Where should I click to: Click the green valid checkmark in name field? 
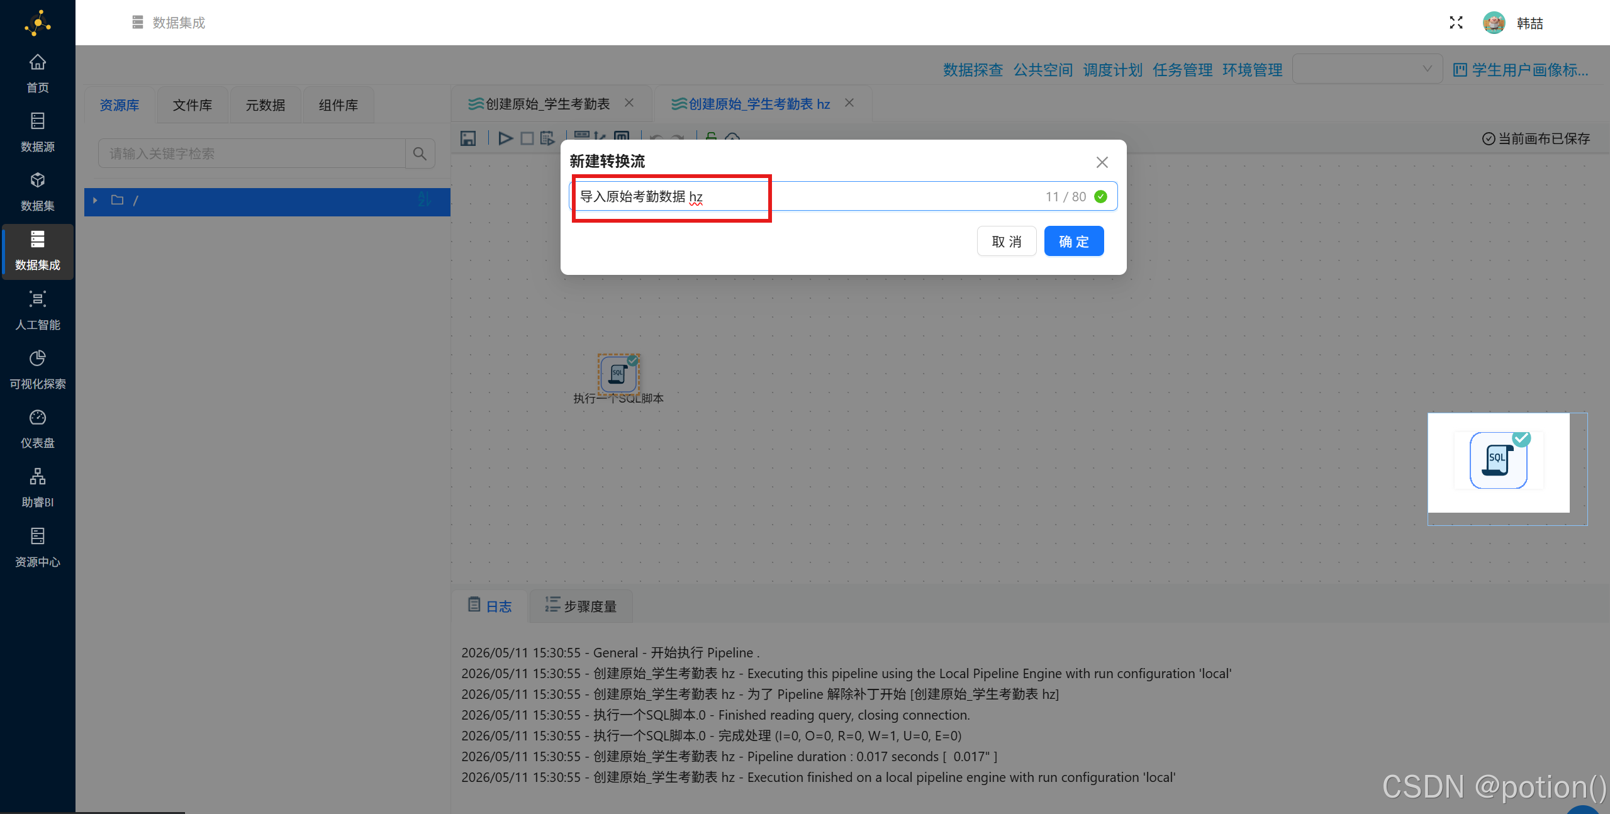[1100, 197]
